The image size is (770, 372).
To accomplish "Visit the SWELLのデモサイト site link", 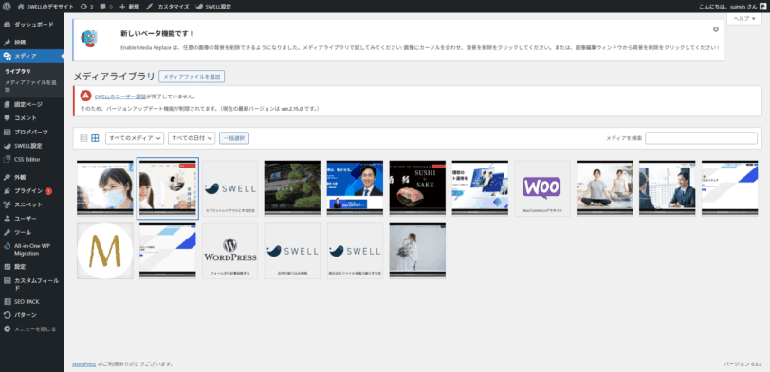I will [x=46, y=7].
